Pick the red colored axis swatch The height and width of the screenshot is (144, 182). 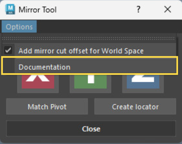point(38,82)
